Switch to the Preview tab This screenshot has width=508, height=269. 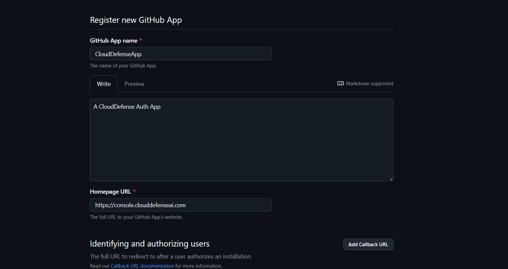pos(134,84)
